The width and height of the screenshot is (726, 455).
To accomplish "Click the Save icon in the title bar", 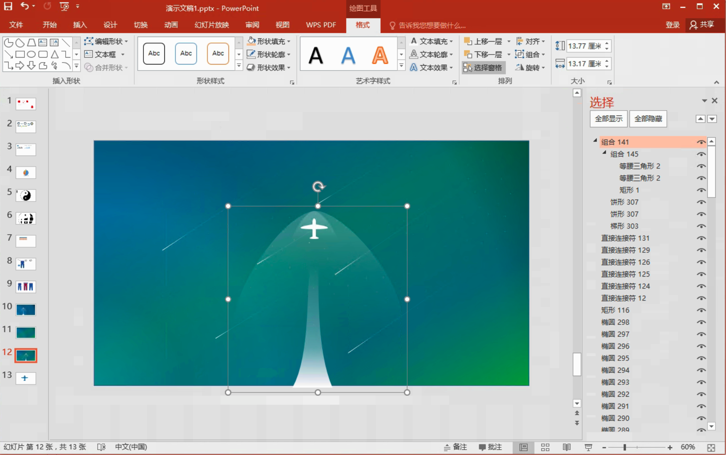I will click(8, 6).
